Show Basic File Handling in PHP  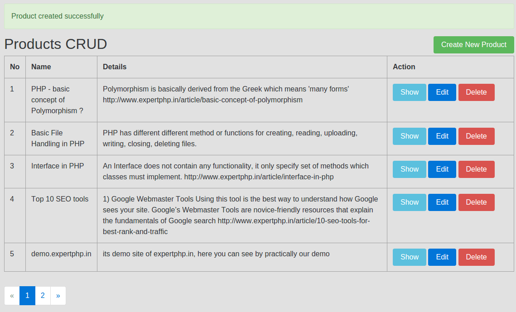(409, 136)
